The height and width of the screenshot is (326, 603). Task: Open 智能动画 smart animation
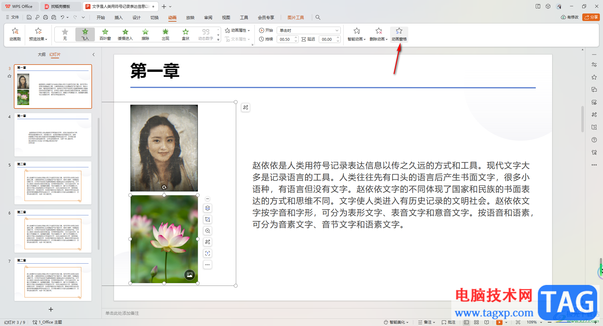pyautogui.click(x=356, y=34)
